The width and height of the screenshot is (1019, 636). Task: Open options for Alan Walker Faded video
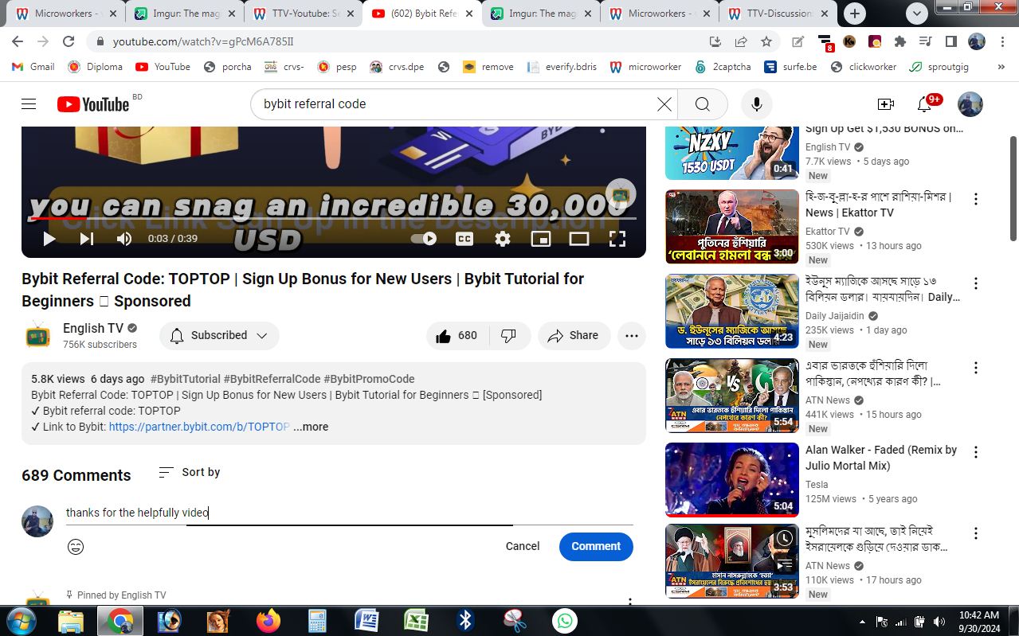click(x=975, y=452)
